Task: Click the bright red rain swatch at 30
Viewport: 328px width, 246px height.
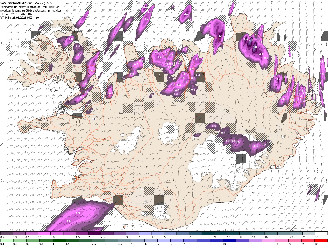Action: pos(321,240)
